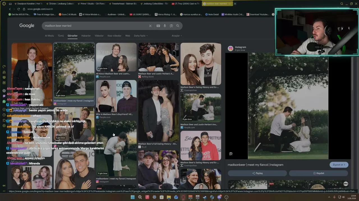Open the Horus Rising bookmark
Image resolution: width=359 pixels, height=201 pixels.
click(x=165, y=15)
